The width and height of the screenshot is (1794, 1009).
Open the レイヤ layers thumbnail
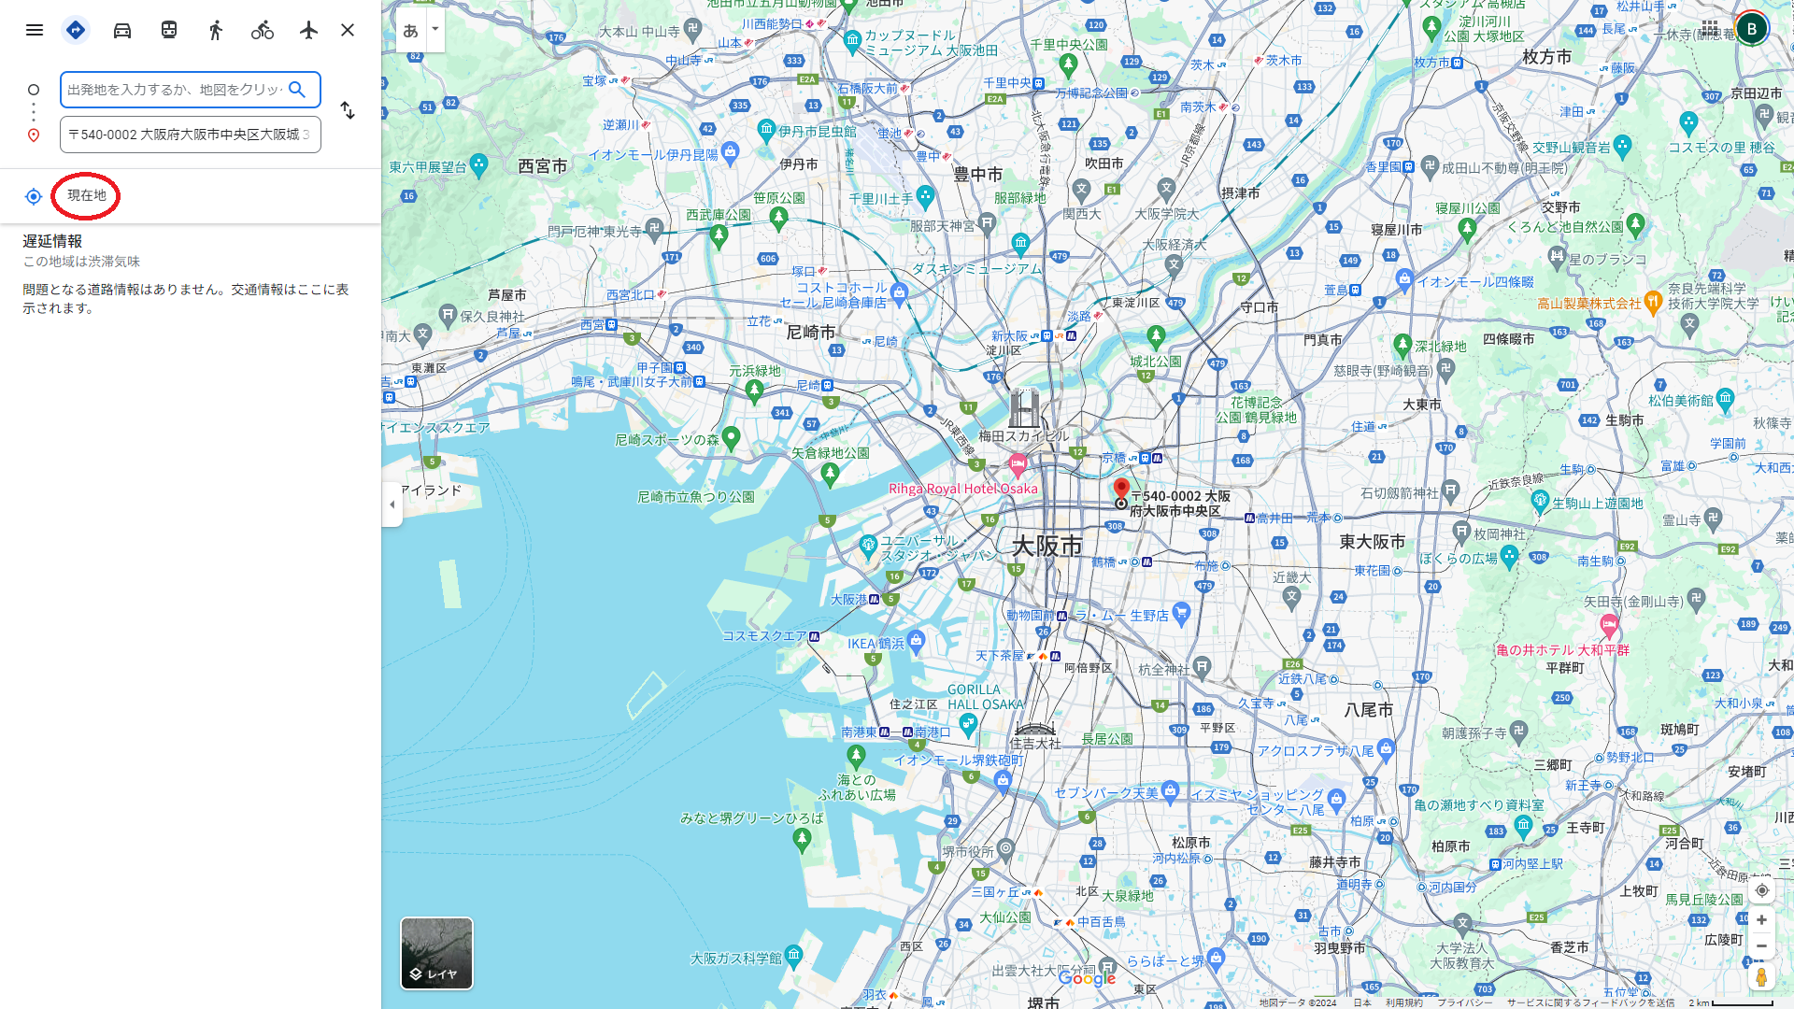436,953
